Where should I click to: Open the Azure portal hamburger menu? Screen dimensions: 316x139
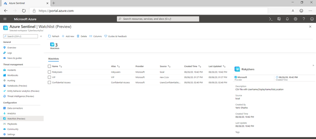click(x=5, y=19)
